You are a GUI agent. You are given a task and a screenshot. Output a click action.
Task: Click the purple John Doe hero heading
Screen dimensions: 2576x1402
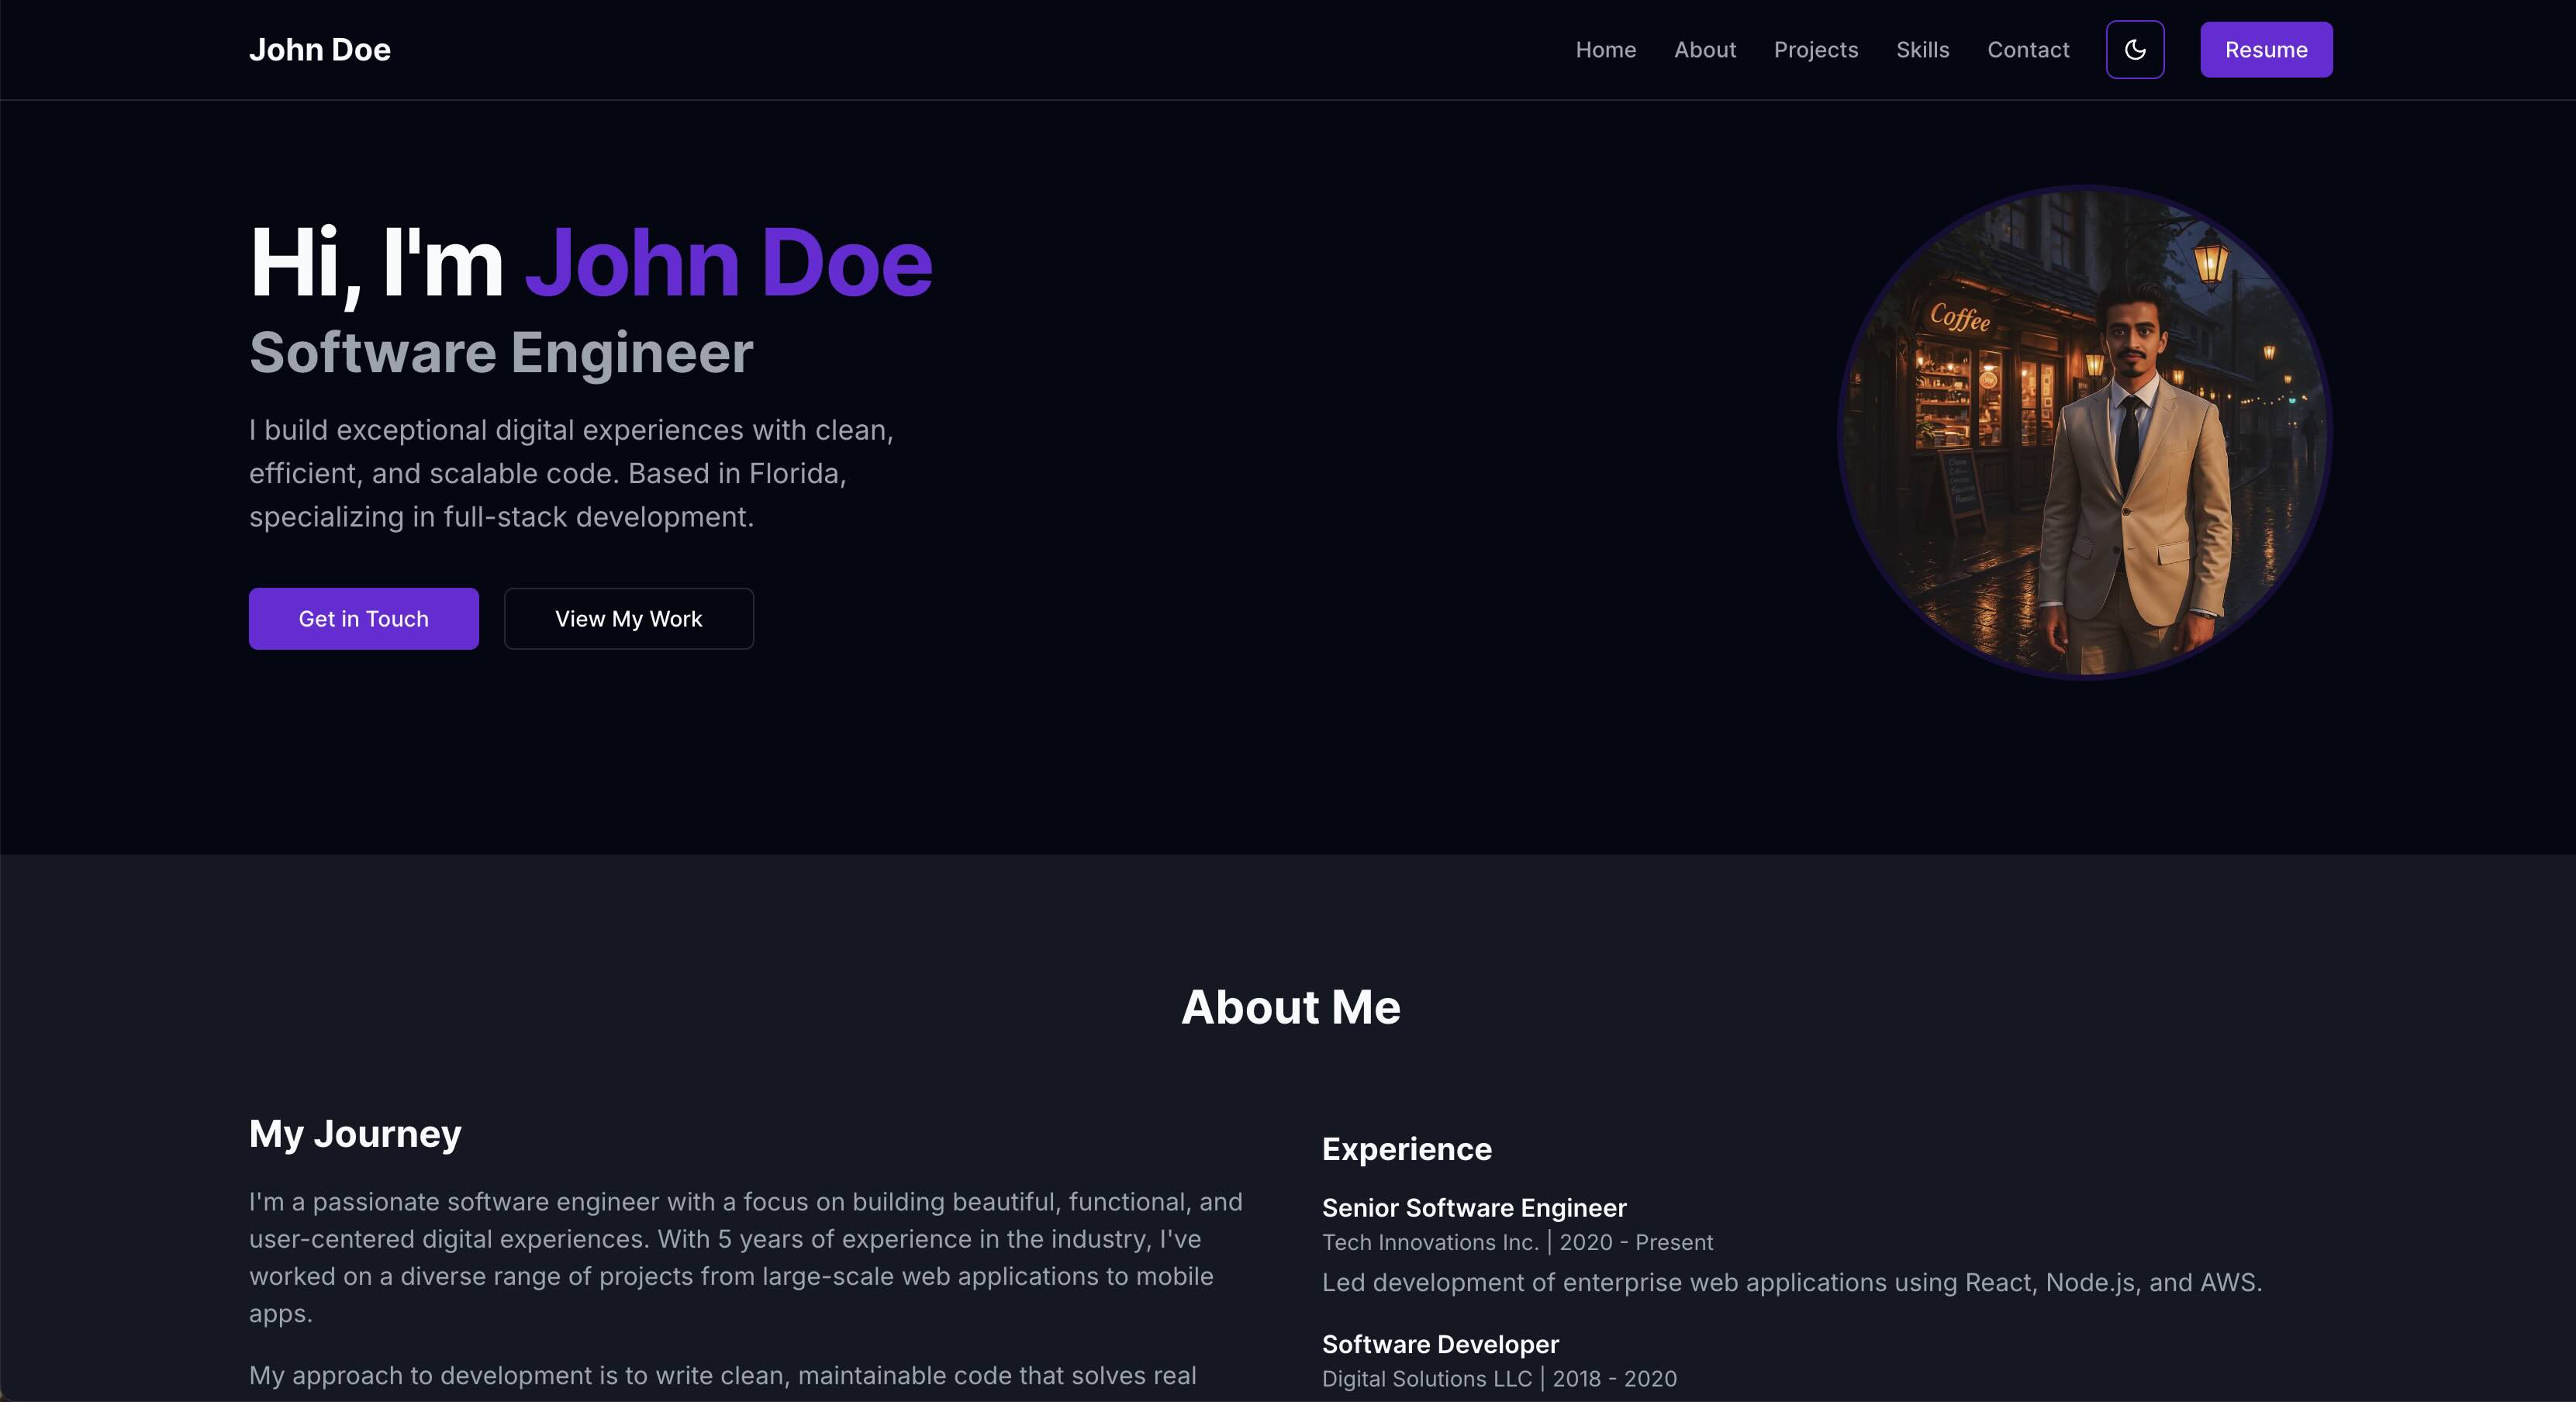(728, 263)
